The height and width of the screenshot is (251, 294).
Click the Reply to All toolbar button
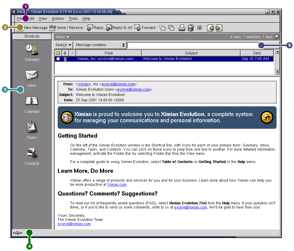tap(119, 28)
